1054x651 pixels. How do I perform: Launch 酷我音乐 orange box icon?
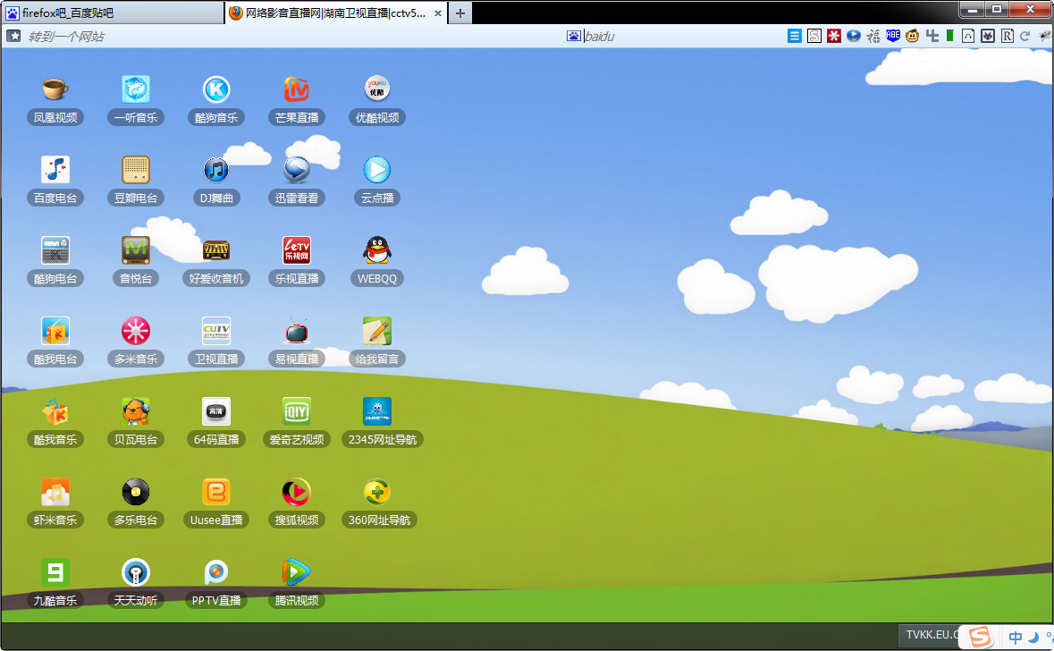click(x=55, y=411)
